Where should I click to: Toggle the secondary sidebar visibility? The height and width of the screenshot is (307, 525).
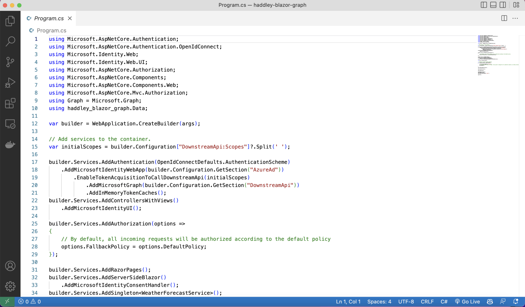coord(503,5)
